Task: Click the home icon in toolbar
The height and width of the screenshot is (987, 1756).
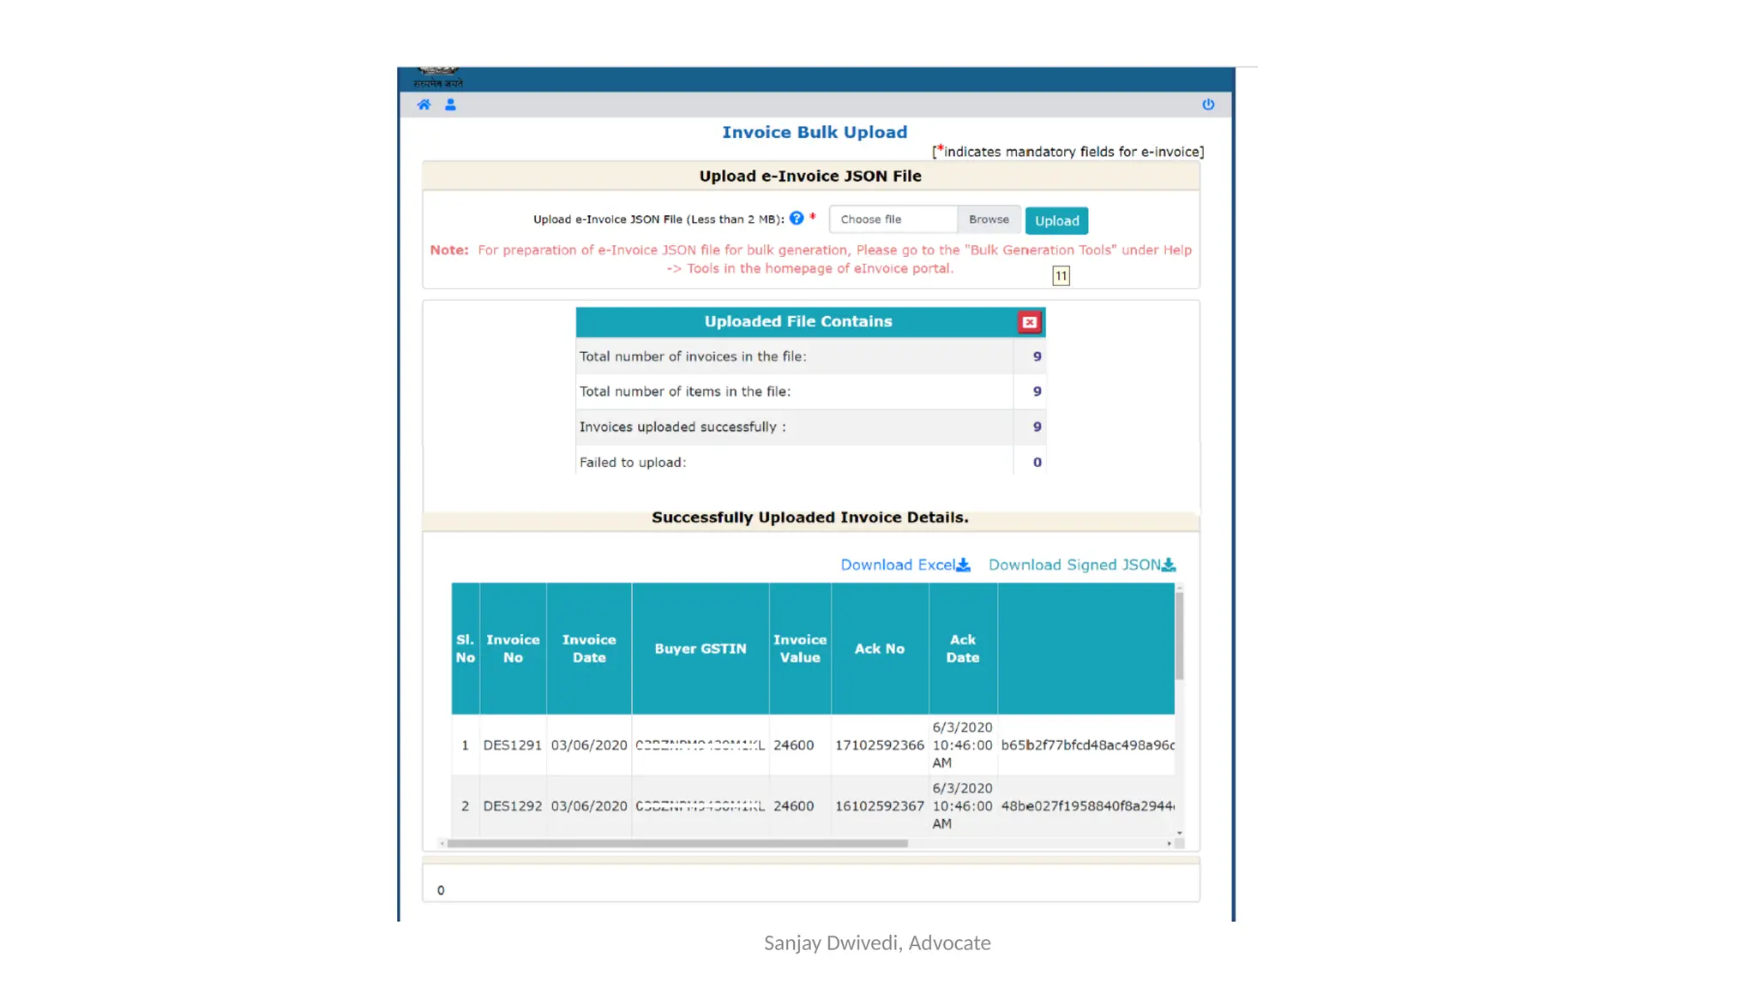Action: [424, 105]
